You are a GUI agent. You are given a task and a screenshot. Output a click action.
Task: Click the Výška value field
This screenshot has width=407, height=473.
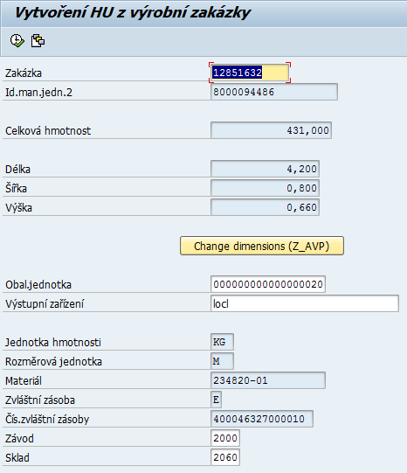[x=266, y=207]
